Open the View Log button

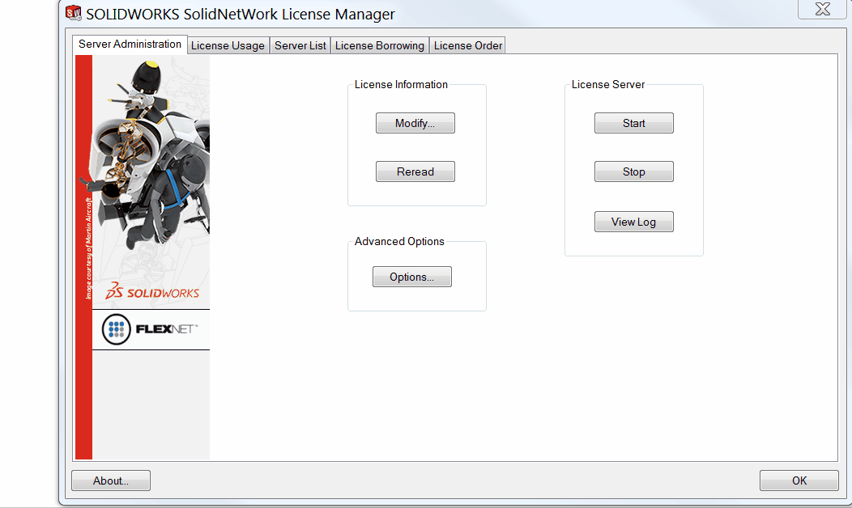634,222
